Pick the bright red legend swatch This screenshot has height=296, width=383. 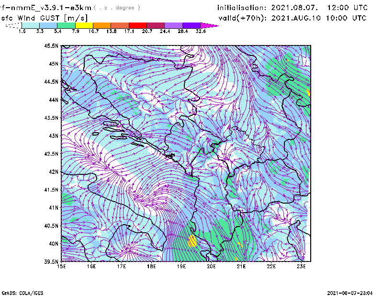[138, 25]
